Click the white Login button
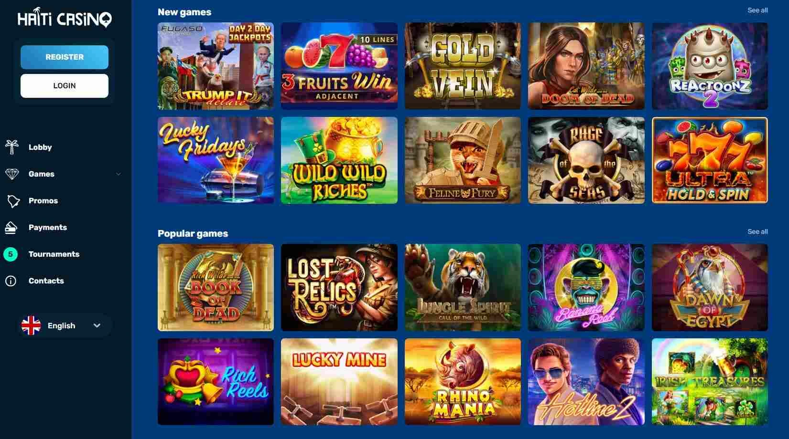The width and height of the screenshot is (789, 439). click(x=65, y=86)
